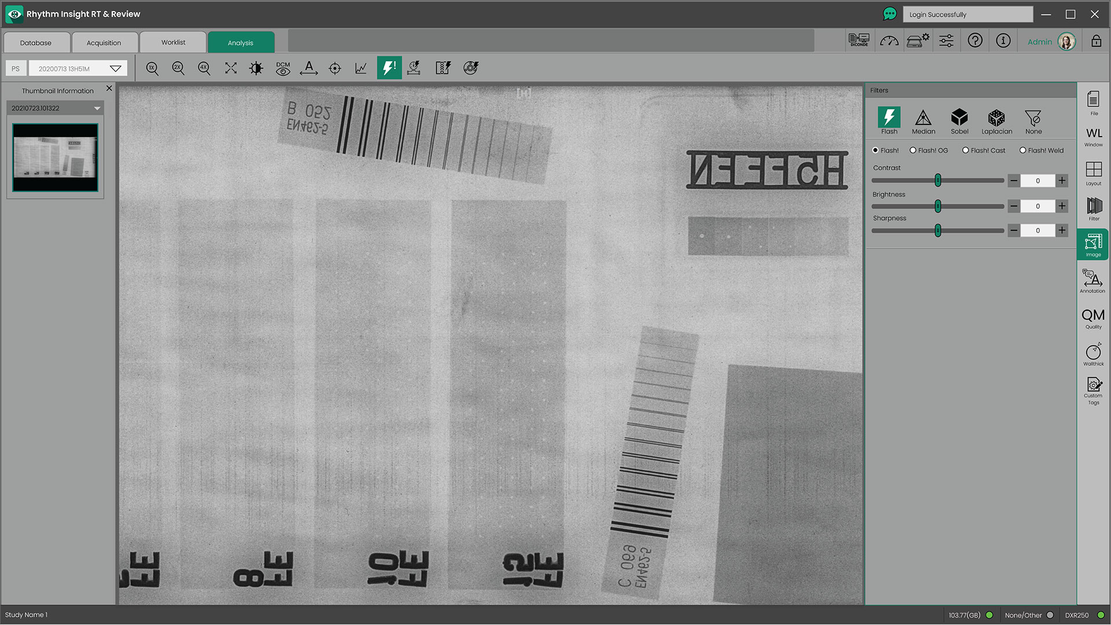Click the Sharpness slider handle
1111x625 pixels.
(938, 230)
